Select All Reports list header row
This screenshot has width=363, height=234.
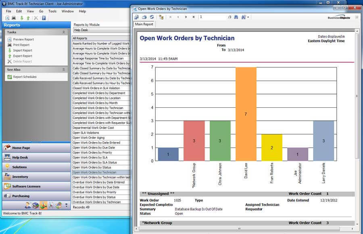[101, 38]
